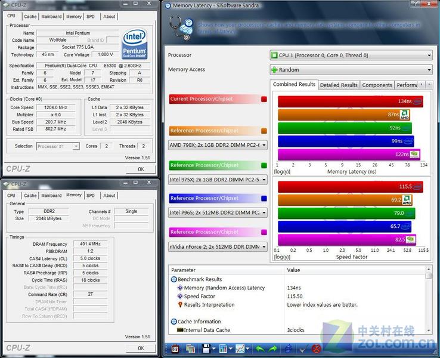Open the save icon's dropdown arrow
This screenshot has width=440, height=358.
(213, 349)
